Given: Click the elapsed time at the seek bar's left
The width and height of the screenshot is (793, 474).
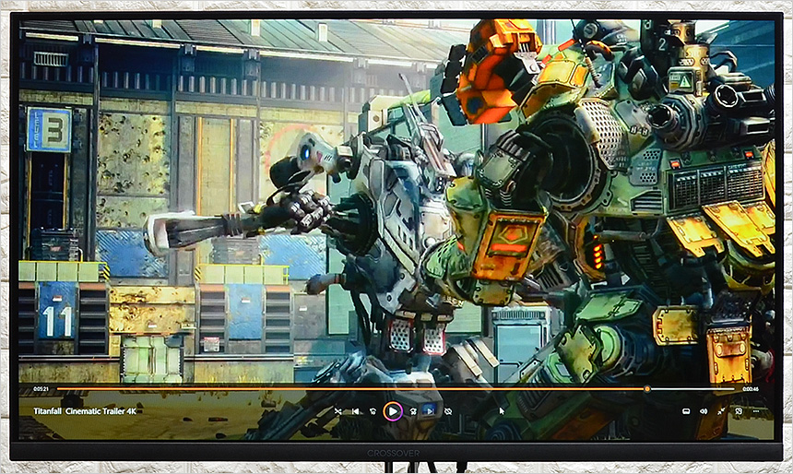Looking at the screenshot, I should pyautogui.click(x=41, y=389).
